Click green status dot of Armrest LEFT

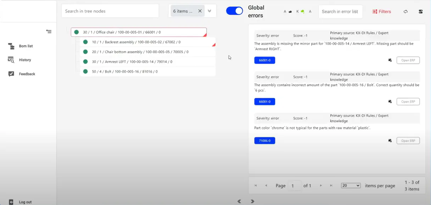(85, 62)
